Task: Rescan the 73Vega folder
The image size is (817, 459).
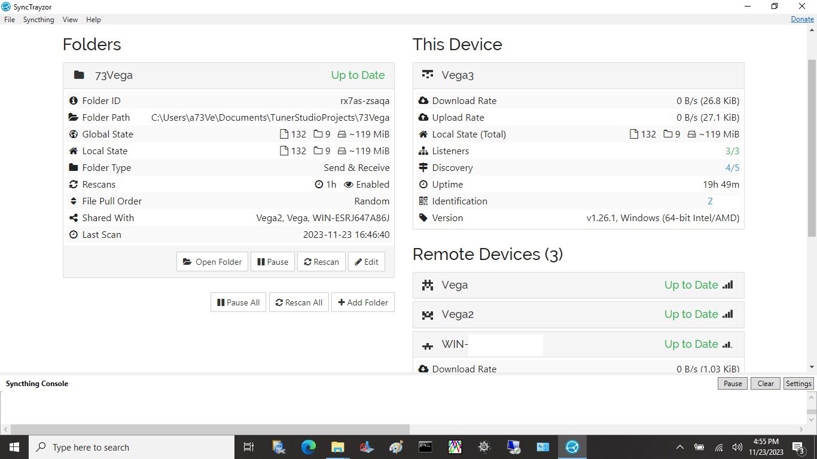Action: (x=321, y=262)
